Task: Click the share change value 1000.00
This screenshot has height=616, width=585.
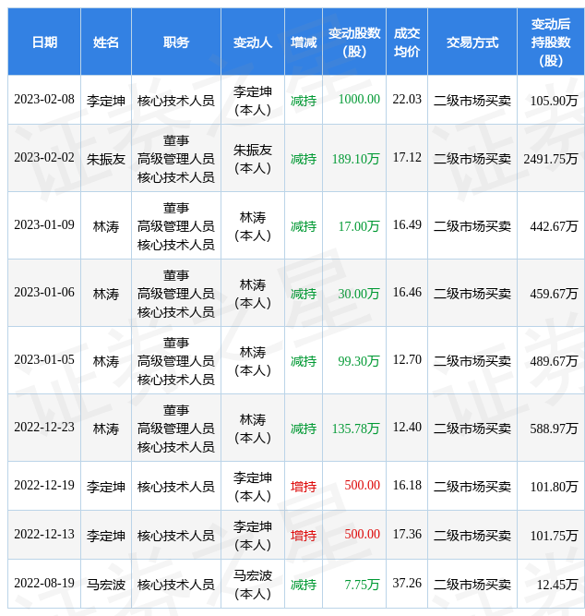Action: pos(359,100)
